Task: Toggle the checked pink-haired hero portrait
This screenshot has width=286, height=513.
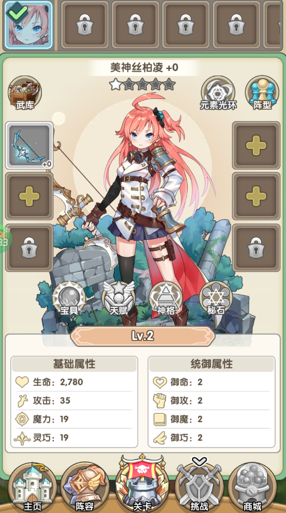Action: tap(28, 25)
